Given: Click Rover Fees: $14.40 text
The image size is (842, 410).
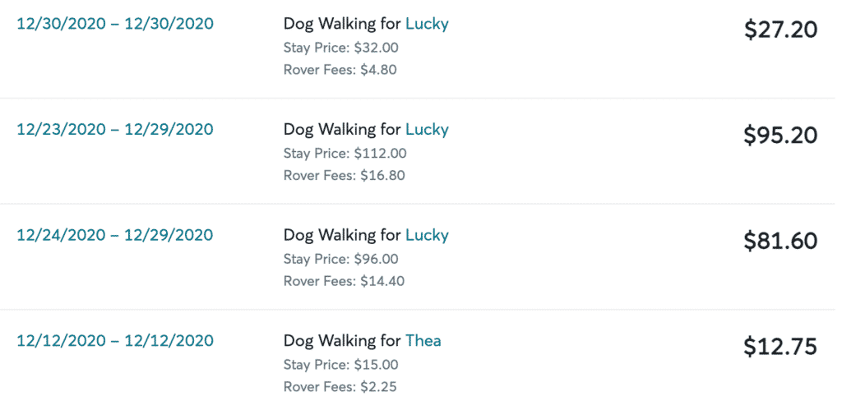Looking at the screenshot, I should point(345,281).
